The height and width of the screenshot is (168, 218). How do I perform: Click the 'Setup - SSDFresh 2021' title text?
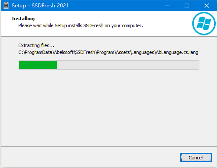40,6
